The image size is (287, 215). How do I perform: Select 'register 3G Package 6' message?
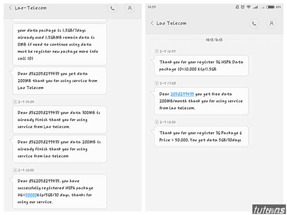[x=201, y=136]
